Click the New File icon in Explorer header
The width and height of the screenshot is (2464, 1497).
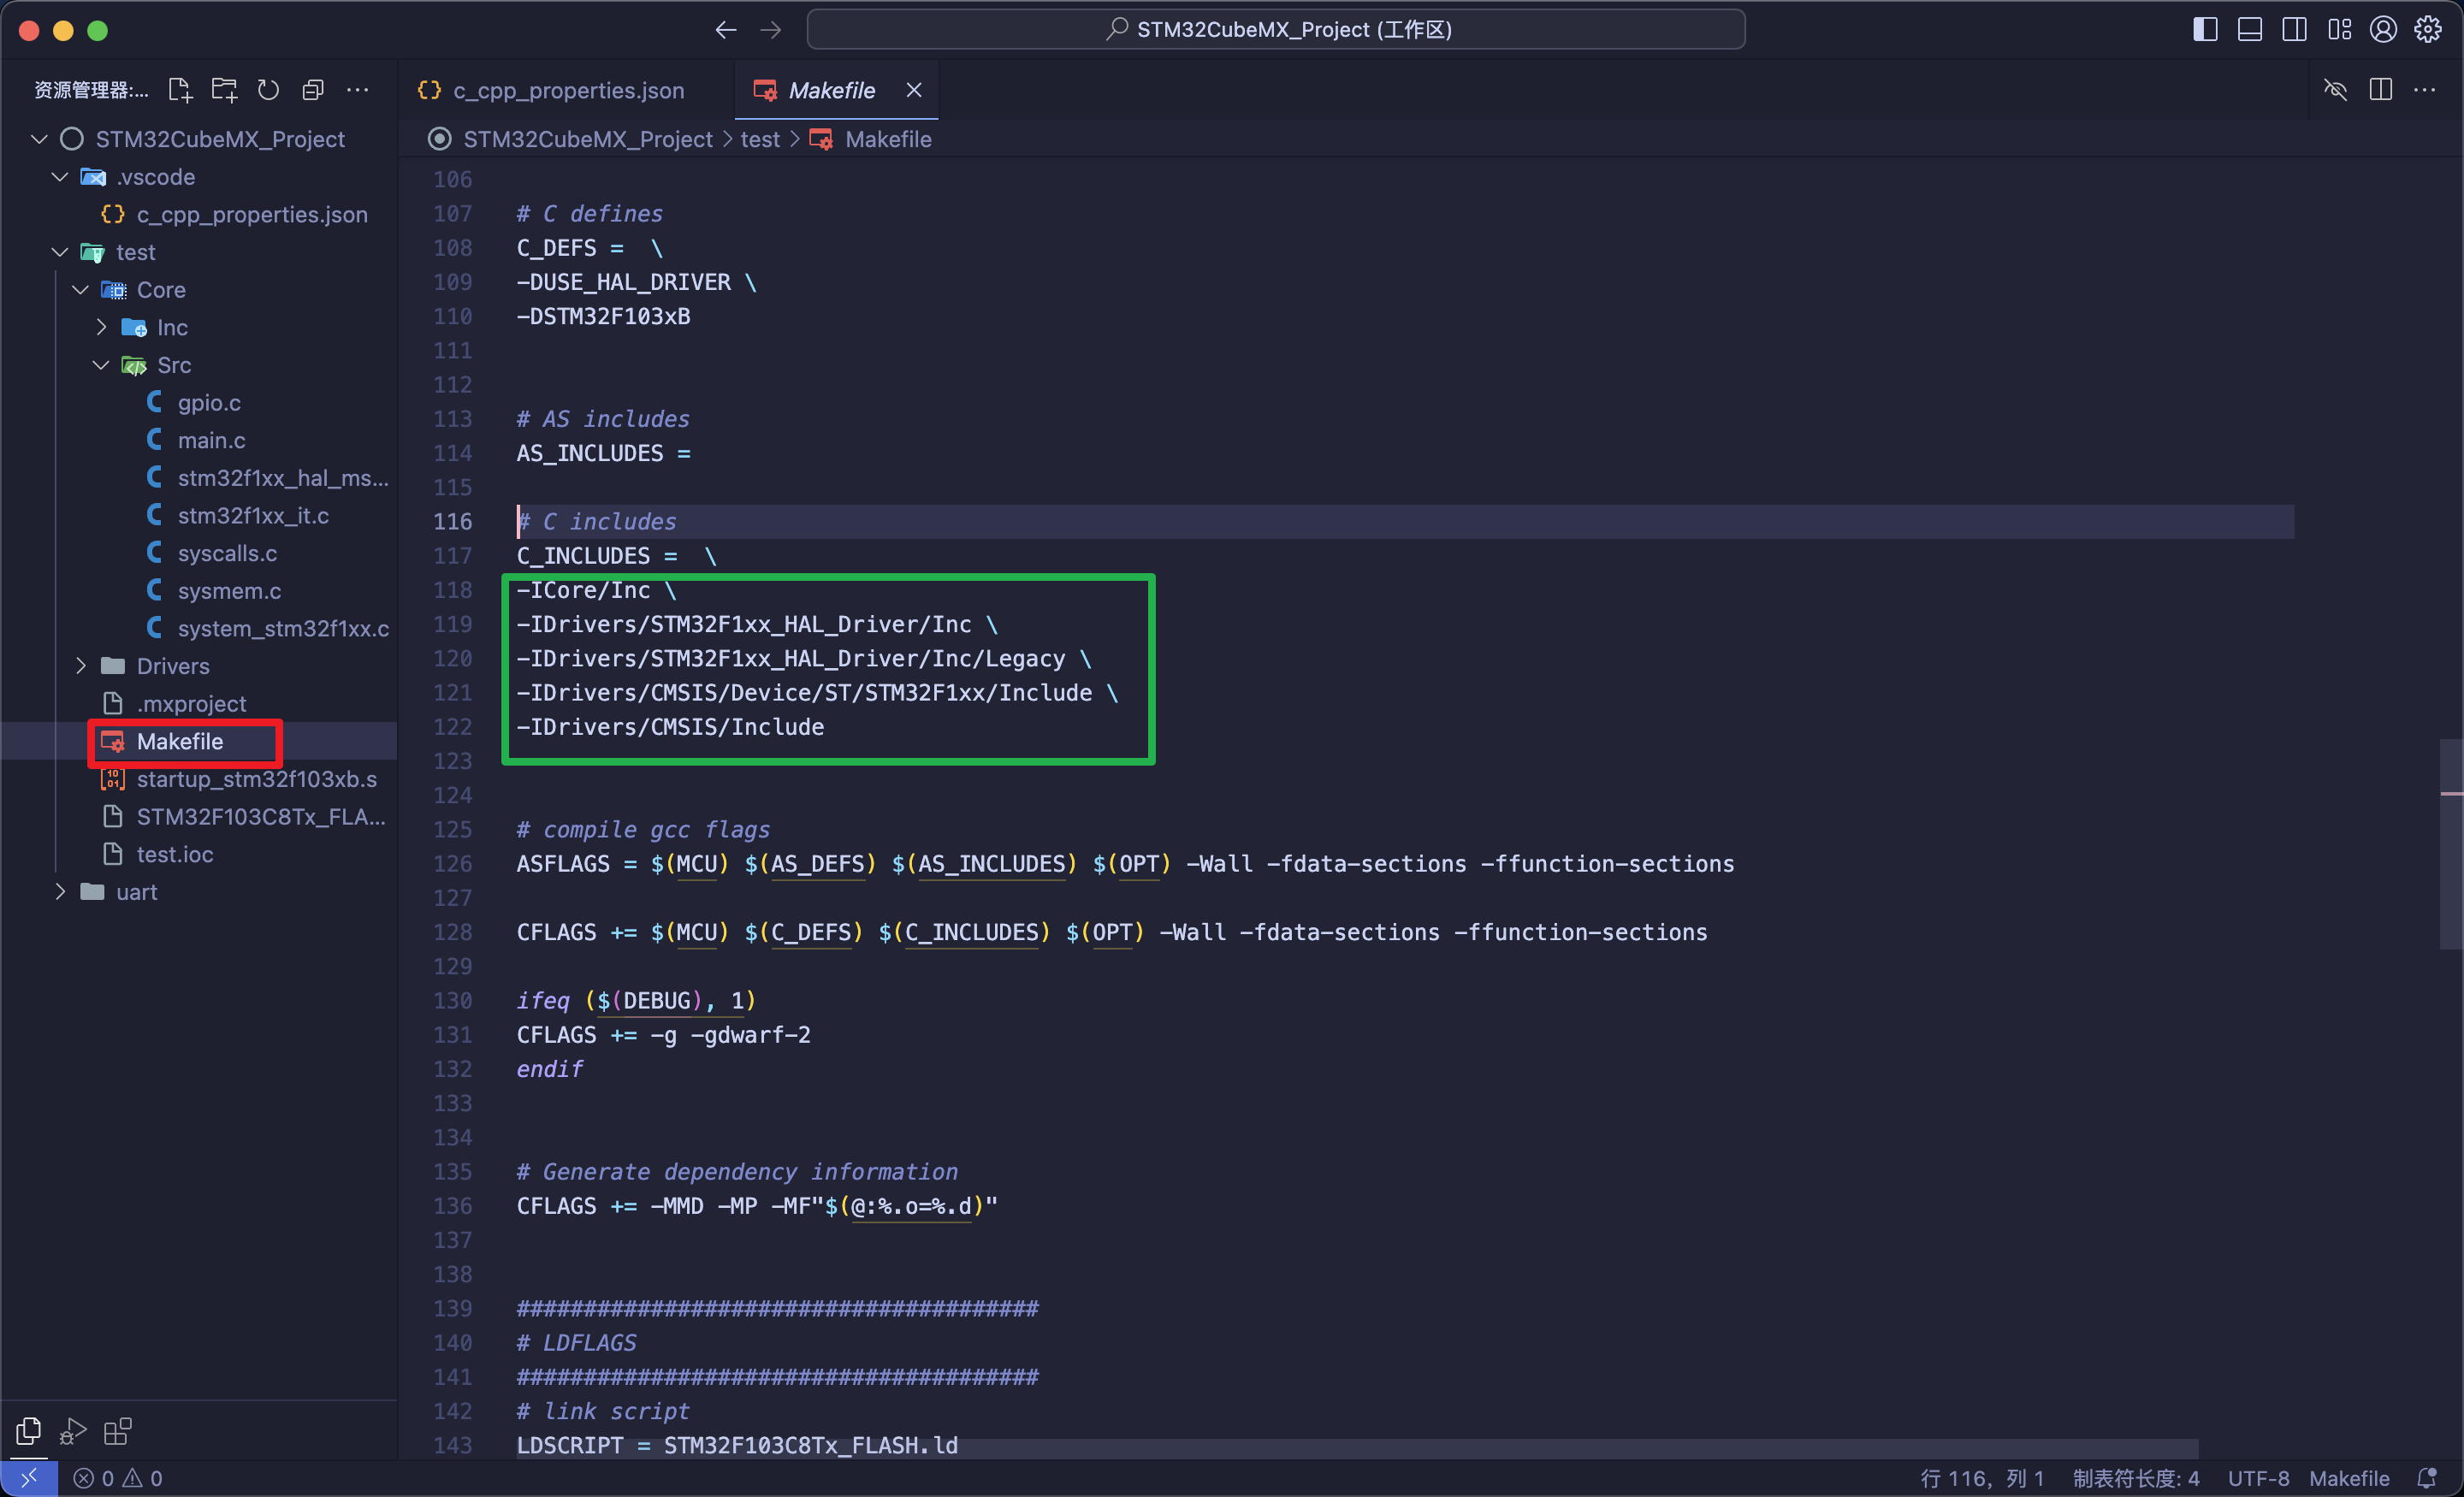tap(180, 89)
